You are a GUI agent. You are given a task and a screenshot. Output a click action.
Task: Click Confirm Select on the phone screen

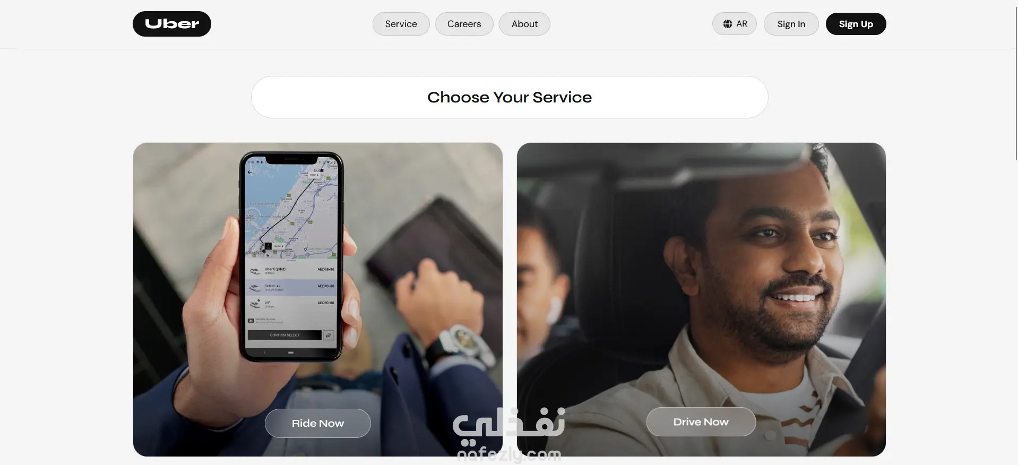[284, 335]
